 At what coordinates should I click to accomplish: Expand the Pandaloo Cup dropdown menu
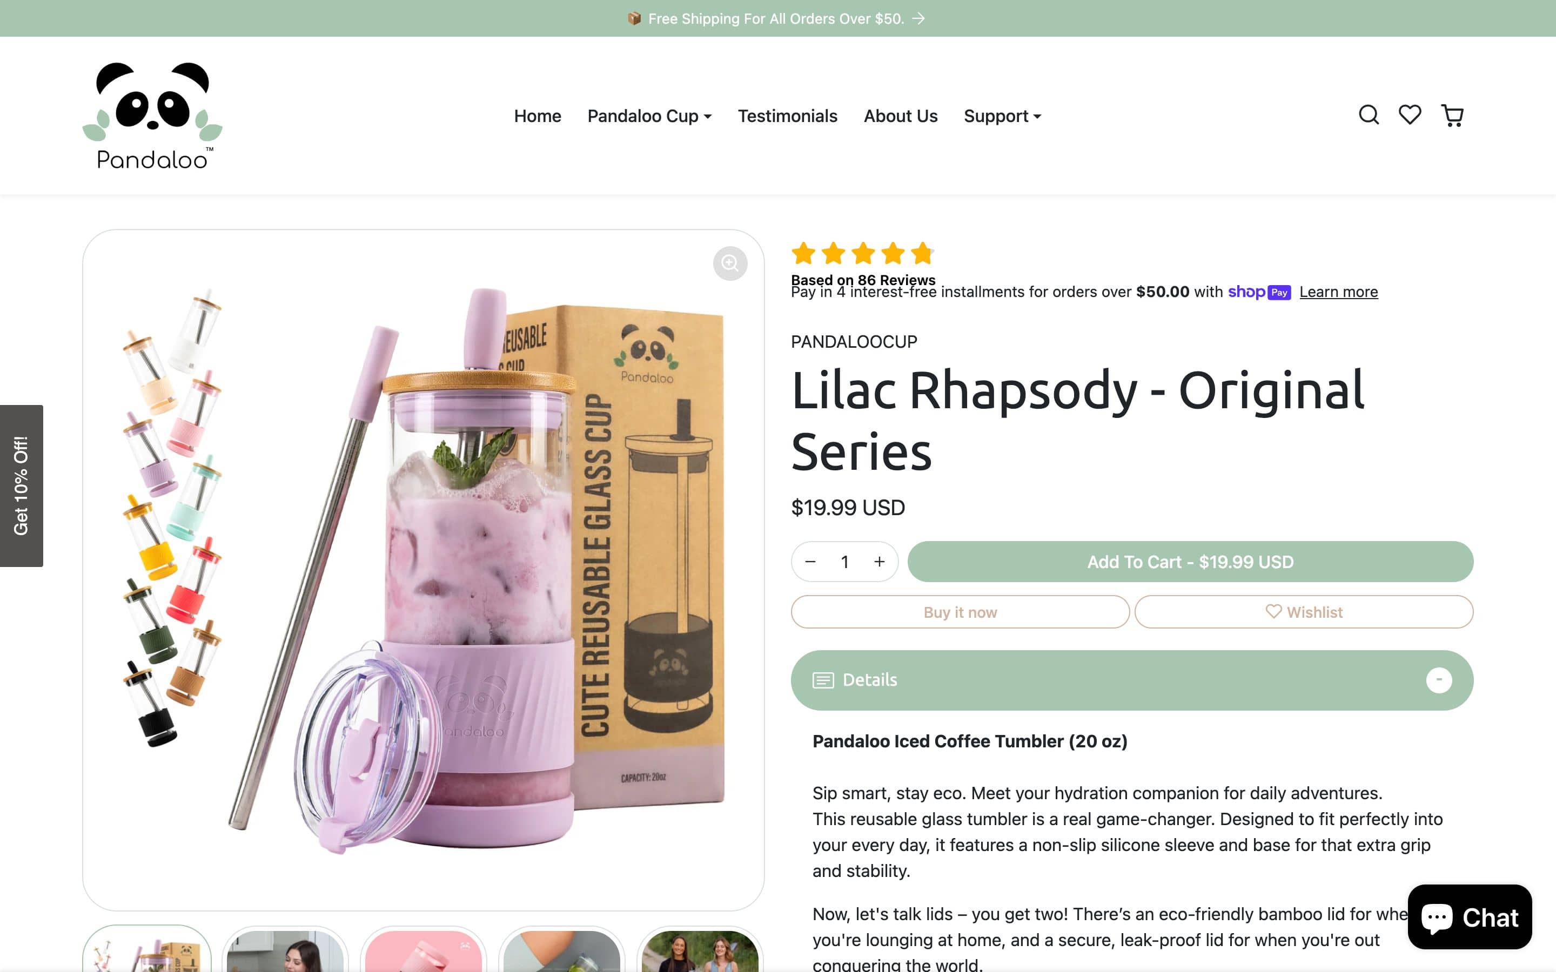click(649, 116)
